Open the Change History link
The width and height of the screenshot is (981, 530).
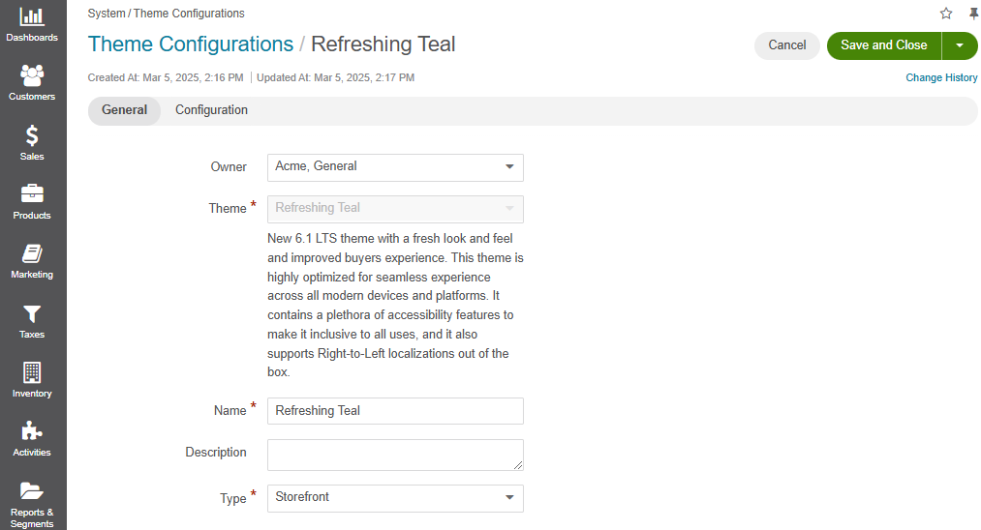(941, 77)
